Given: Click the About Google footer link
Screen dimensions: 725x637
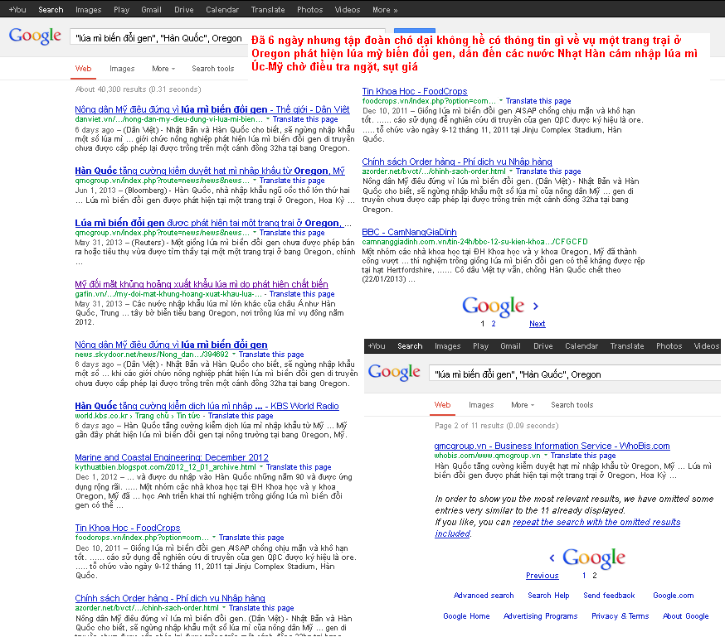Looking at the screenshot, I should tap(686, 616).
